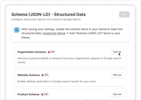Turn on Organization Schema
The image size is (141, 100).
coord(117,52)
